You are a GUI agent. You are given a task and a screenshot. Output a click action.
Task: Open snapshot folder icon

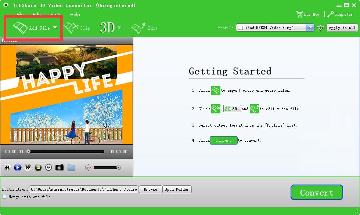click(71, 167)
